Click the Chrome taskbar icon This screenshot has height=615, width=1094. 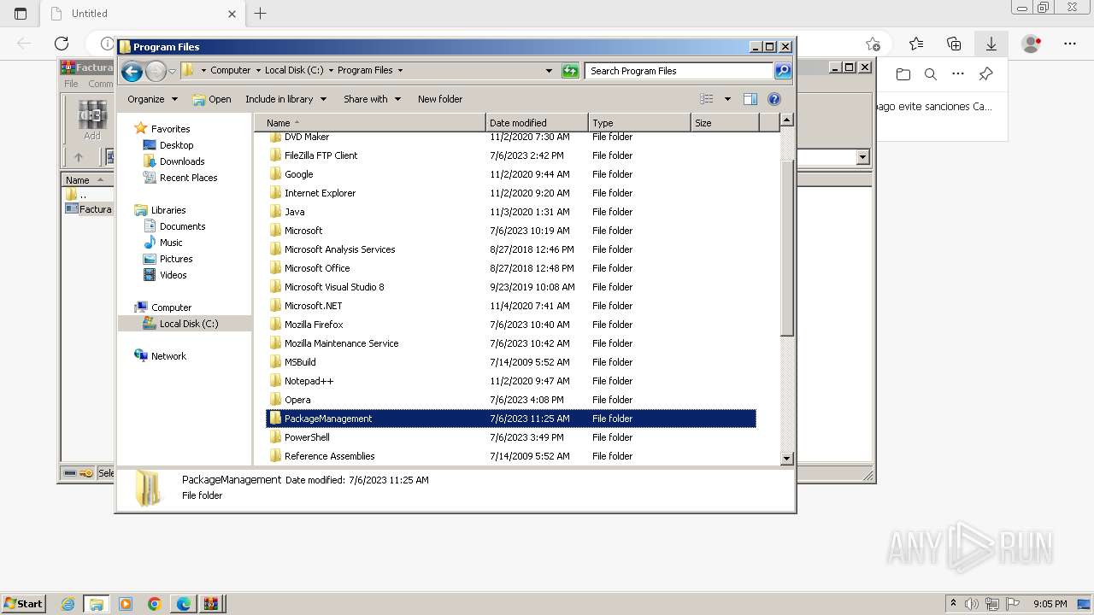point(155,604)
